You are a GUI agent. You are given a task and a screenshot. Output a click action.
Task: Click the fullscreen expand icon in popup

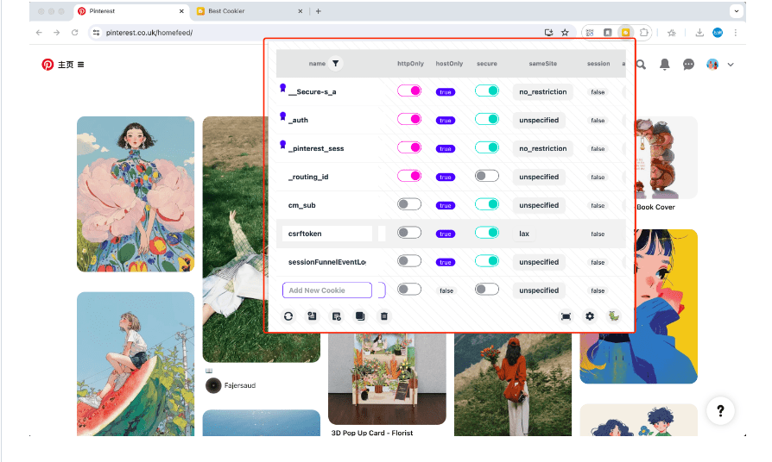tap(566, 316)
